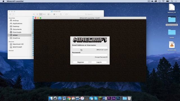The image size is (180, 101).
Task: Open Preview from the dock
Action: click(x=64, y=98)
